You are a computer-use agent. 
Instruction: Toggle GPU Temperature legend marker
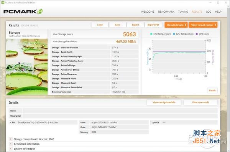(174, 34)
